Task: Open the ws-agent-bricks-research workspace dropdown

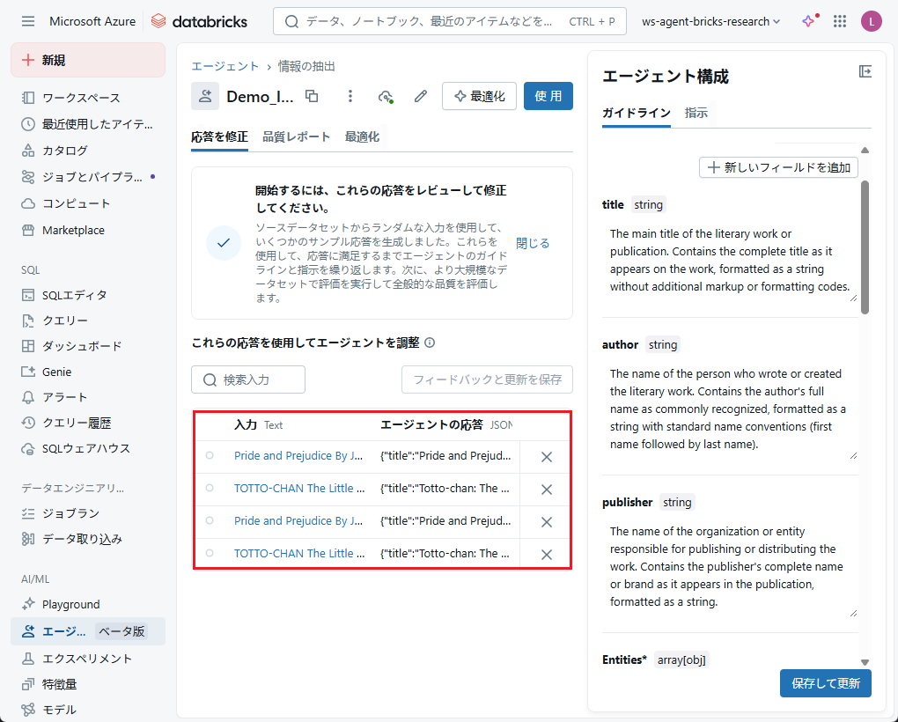Action: pyautogui.click(x=711, y=21)
